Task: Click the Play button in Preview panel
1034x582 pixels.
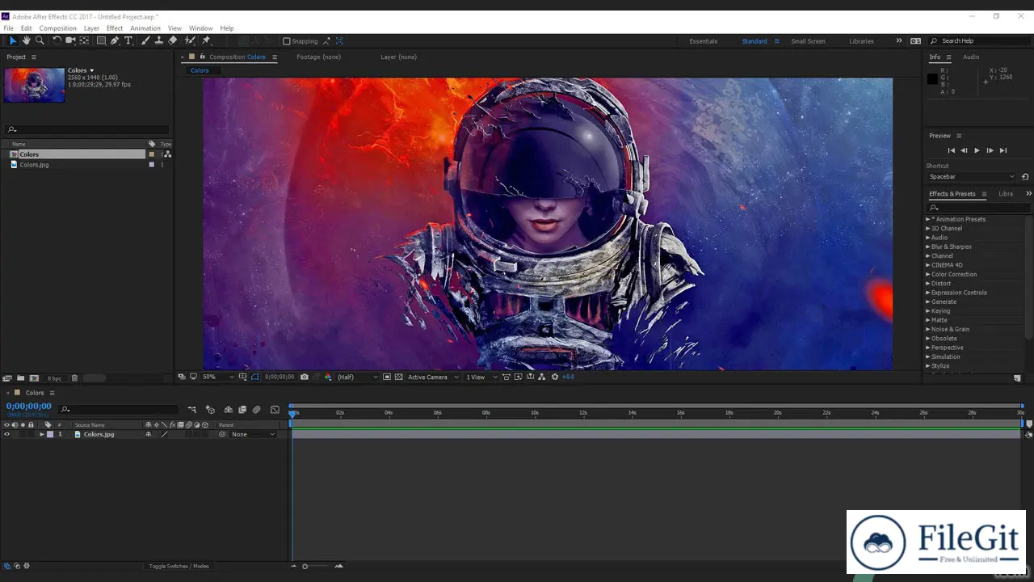Action: (x=977, y=150)
